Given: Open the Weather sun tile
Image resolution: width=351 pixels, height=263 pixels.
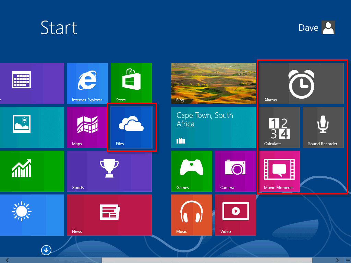Looking at the screenshot, I should point(32,215).
